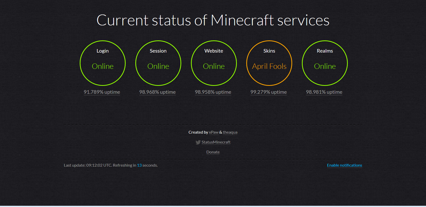This screenshot has width=426, height=207.
Task: Click the 91.789% uptime text for Login
Action: pyautogui.click(x=102, y=92)
